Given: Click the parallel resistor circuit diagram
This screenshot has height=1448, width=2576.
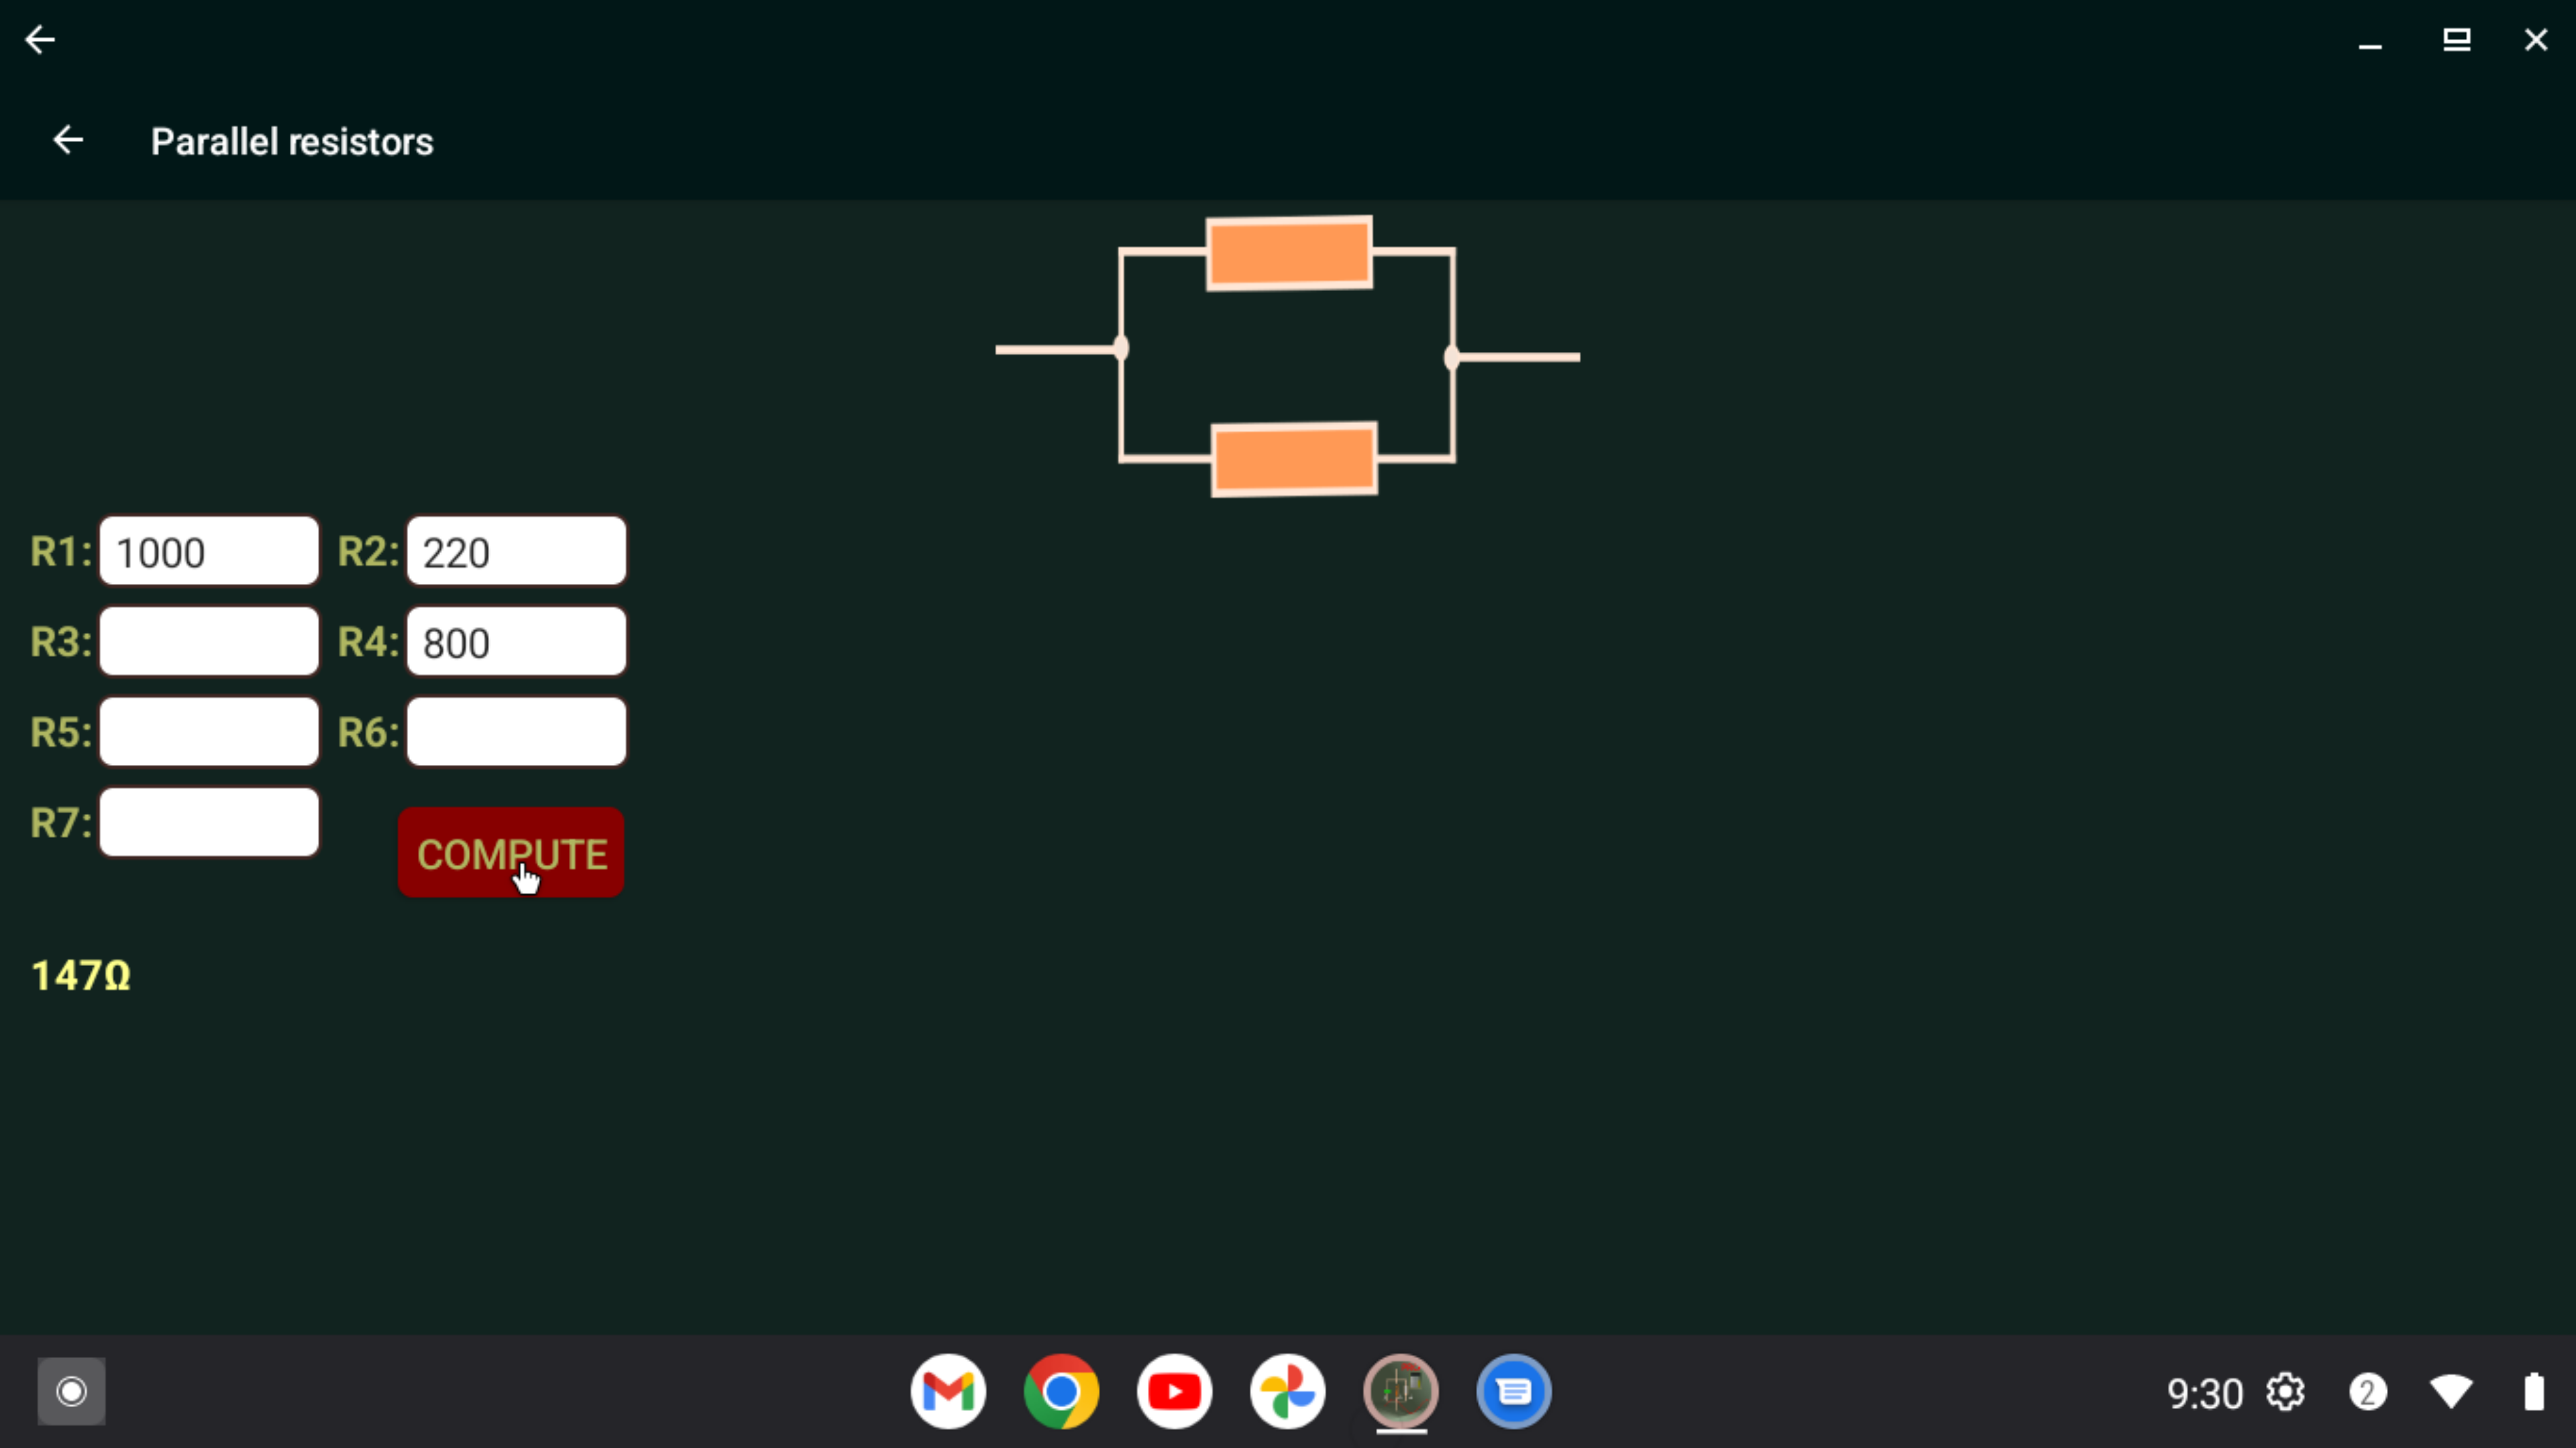Looking at the screenshot, I should [x=1288, y=356].
